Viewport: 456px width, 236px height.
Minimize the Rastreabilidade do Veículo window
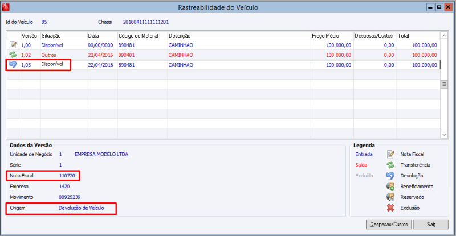430,7
